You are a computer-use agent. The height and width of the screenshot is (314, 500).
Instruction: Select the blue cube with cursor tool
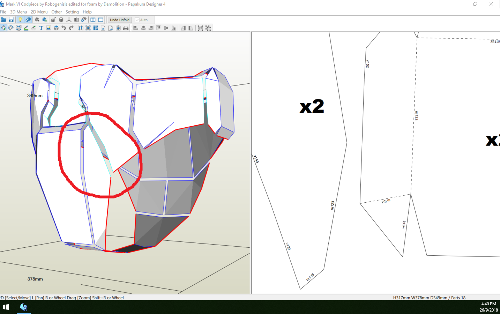pyautogui.click(x=45, y=20)
